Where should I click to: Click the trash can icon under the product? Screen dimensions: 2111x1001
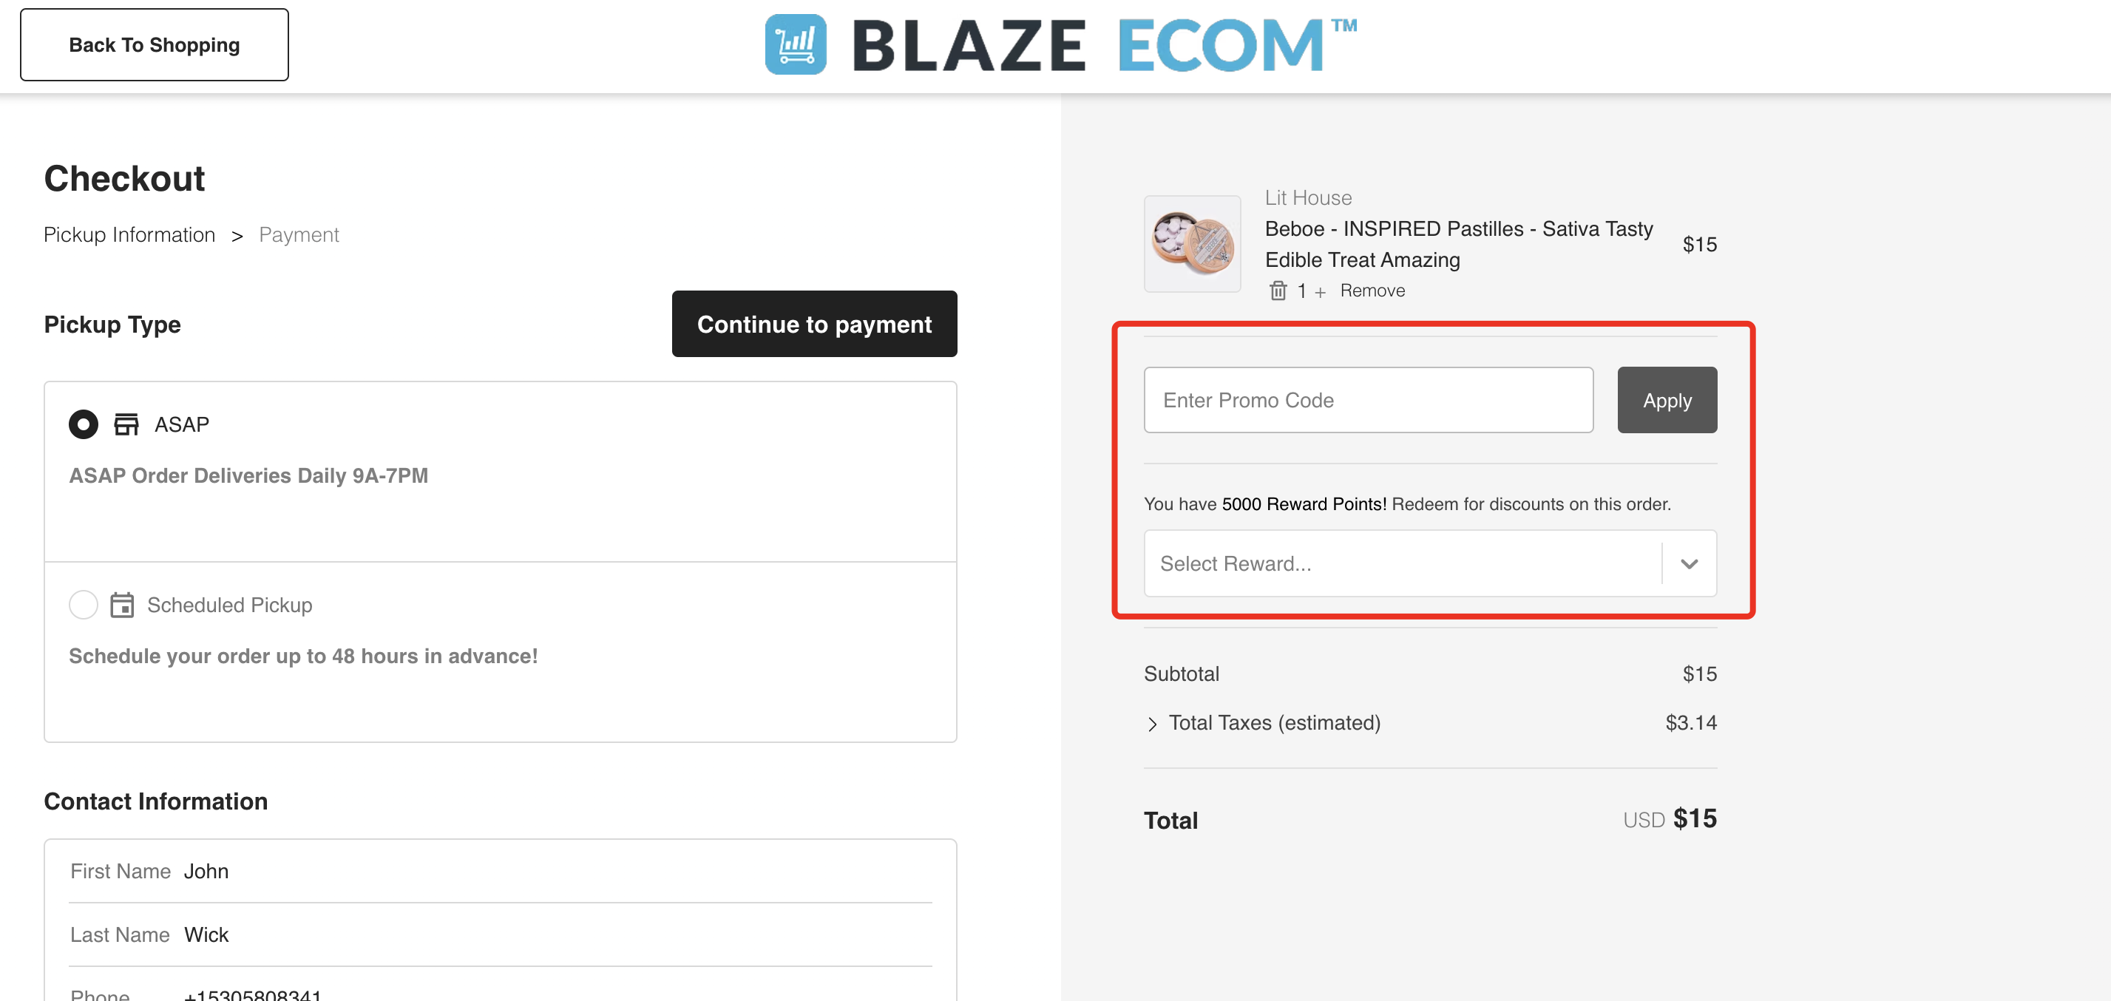[x=1278, y=291]
